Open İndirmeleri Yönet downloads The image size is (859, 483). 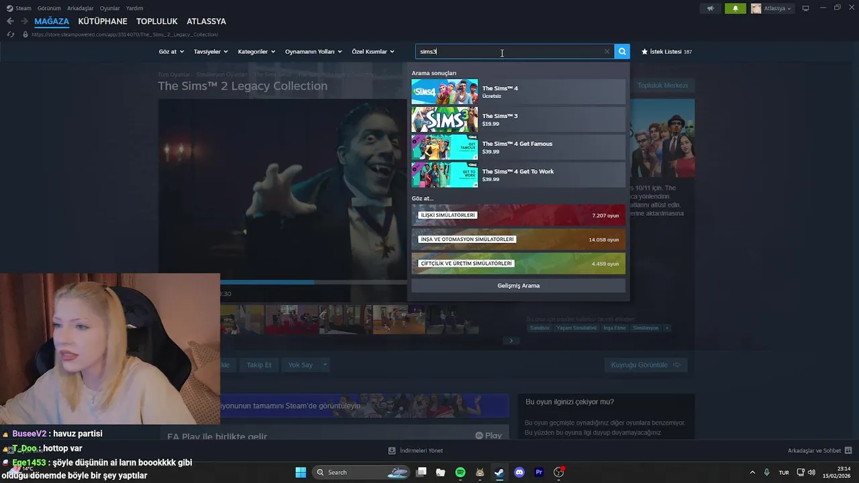[415, 451]
